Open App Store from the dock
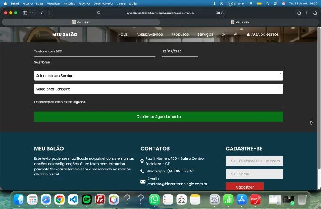The image size is (321, 209). 241,199
